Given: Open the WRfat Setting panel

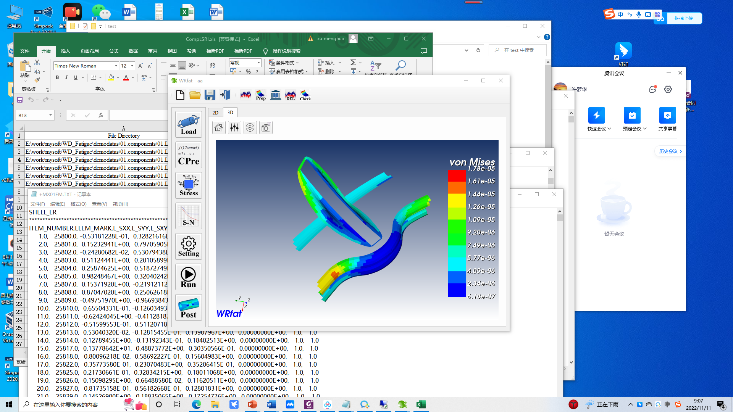Looking at the screenshot, I should [x=189, y=247].
